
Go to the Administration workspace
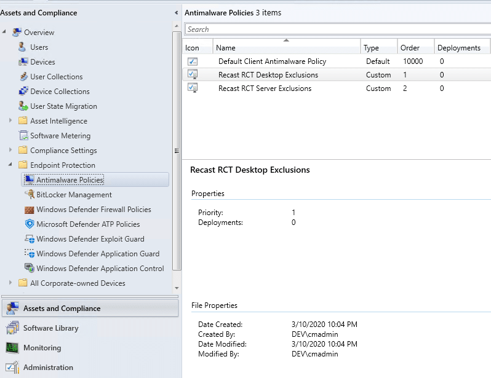pos(48,368)
